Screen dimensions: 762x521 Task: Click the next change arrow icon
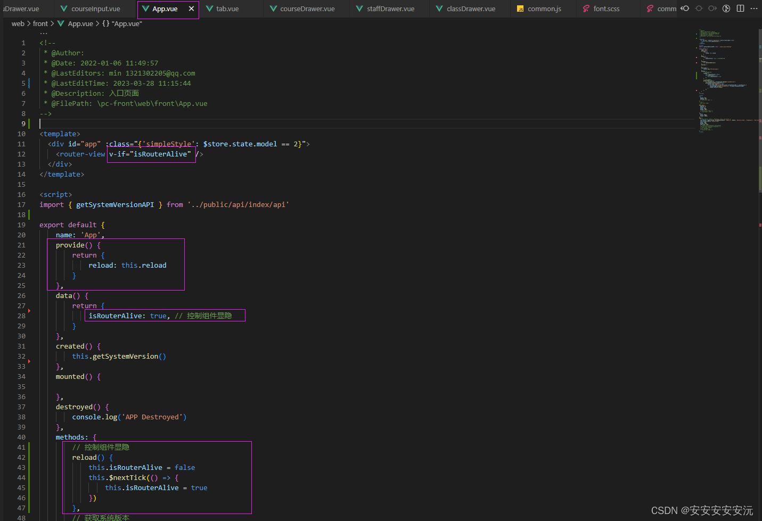(x=712, y=9)
